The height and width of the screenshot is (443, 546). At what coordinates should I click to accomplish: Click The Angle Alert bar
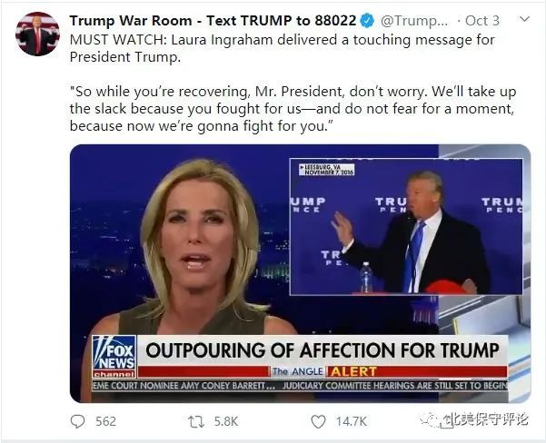[x=323, y=371]
